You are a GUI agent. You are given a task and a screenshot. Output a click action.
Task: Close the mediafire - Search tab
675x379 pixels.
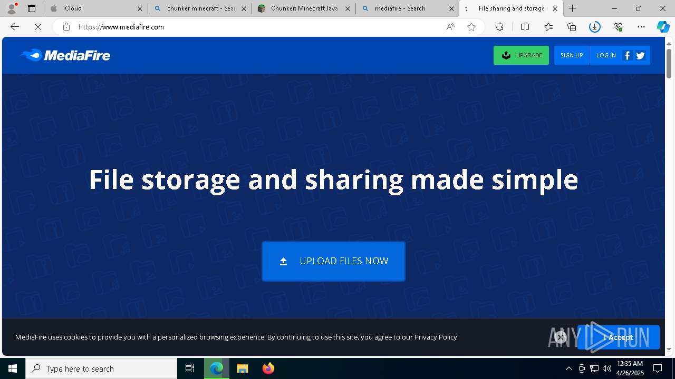[x=451, y=8]
